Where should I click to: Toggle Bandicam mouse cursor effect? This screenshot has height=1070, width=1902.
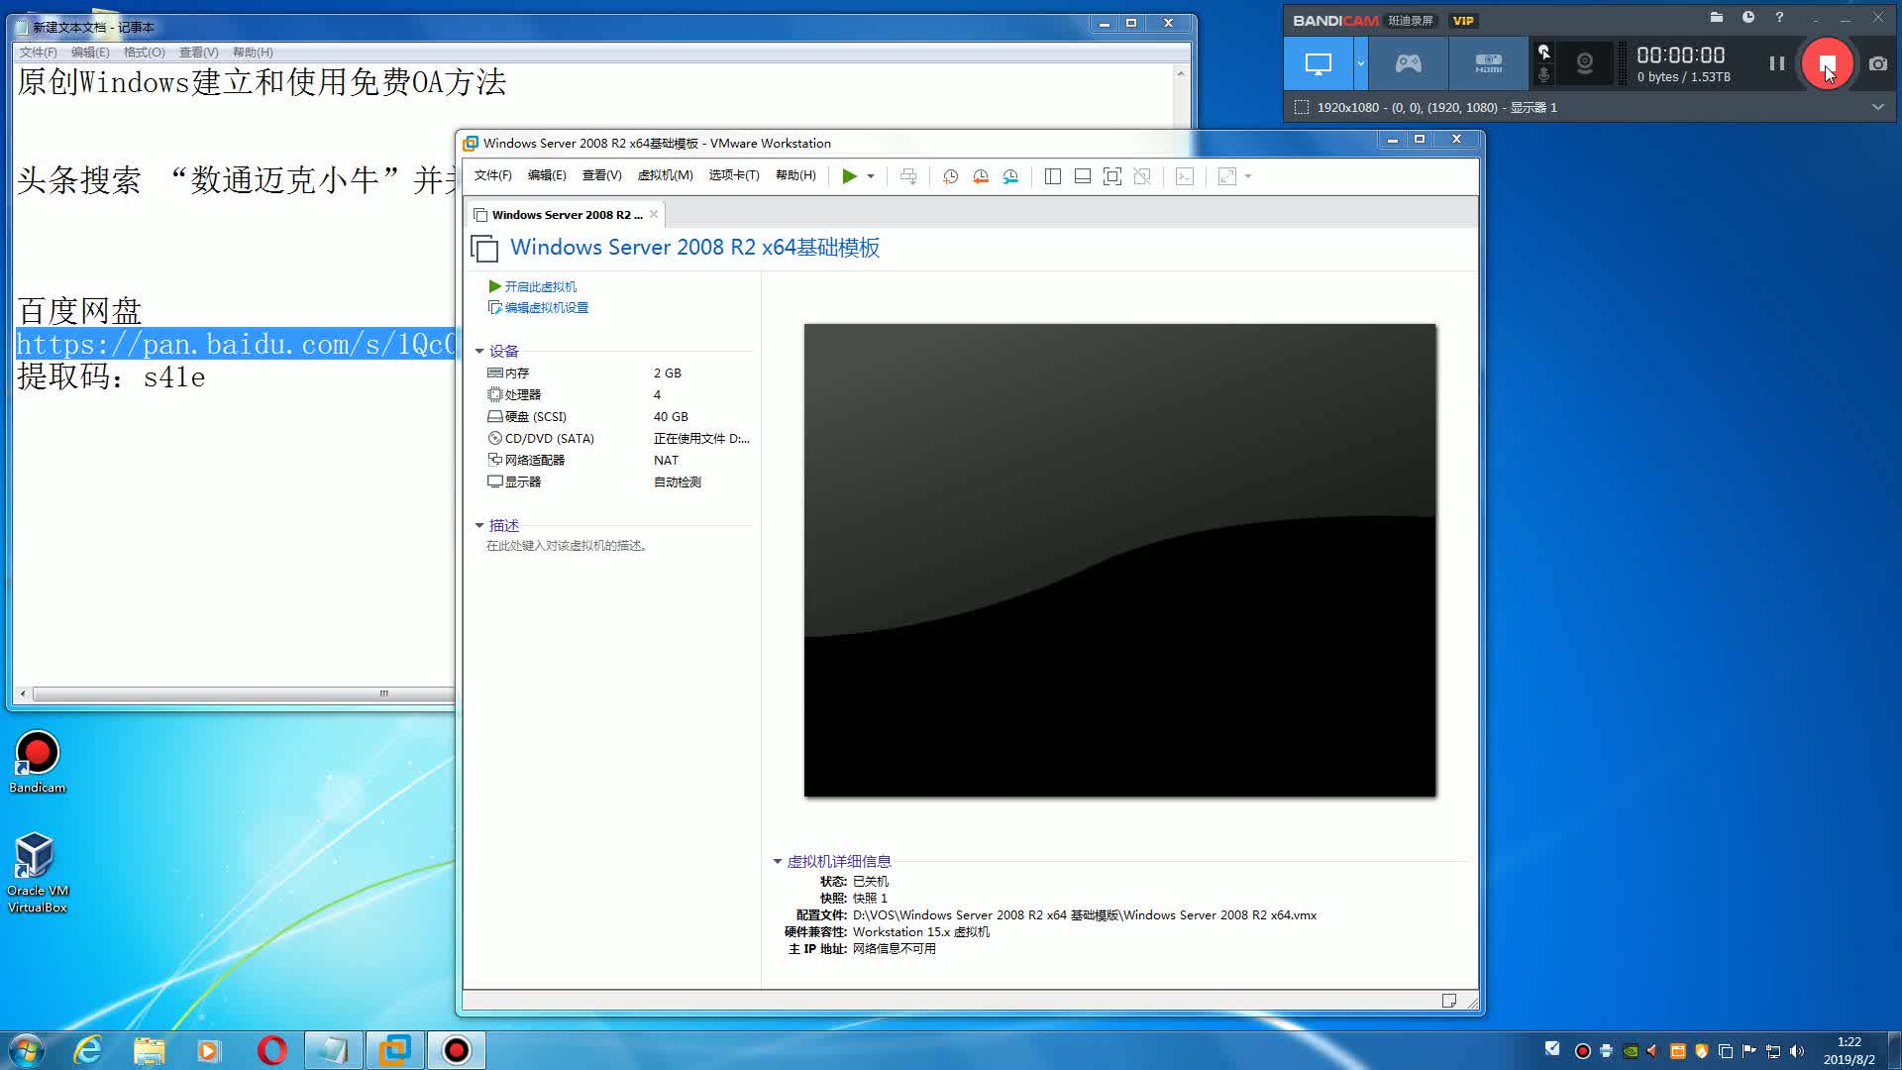(x=1543, y=52)
